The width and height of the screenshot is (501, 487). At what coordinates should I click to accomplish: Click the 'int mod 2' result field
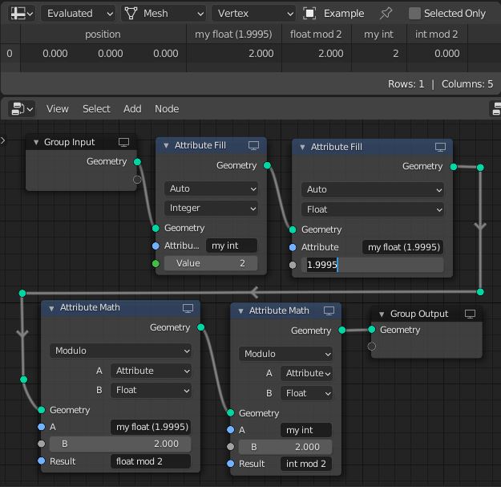tap(306, 464)
